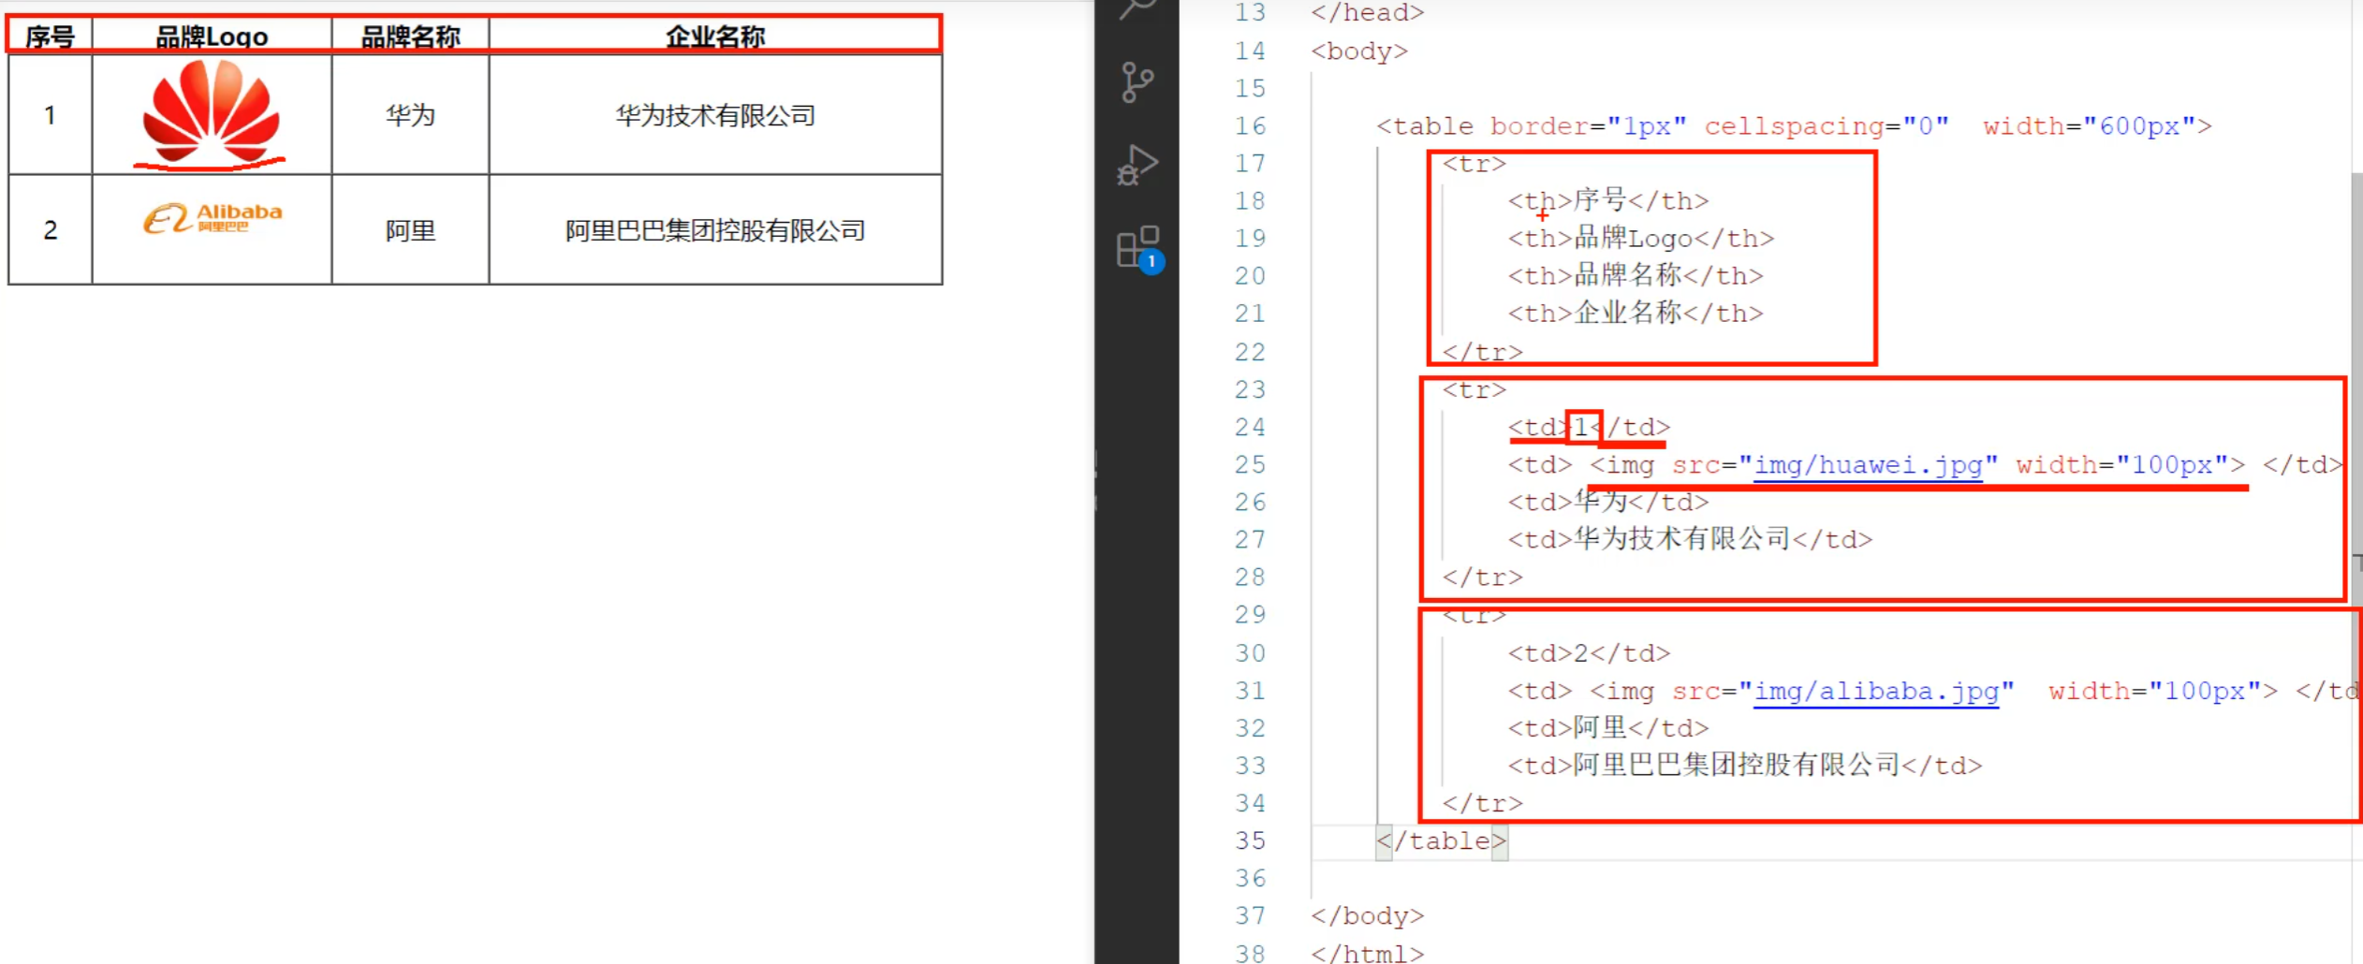Open the Extensions view with badge

coord(1139,249)
